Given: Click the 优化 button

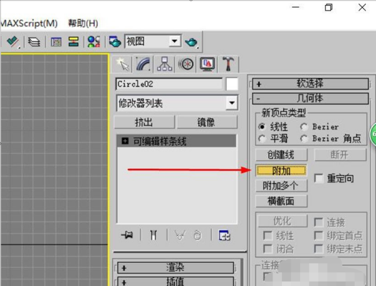Looking at the screenshot, I should pyautogui.click(x=283, y=221).
